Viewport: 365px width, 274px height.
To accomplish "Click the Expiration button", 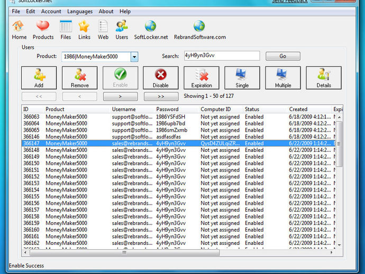I will (202, 78).
